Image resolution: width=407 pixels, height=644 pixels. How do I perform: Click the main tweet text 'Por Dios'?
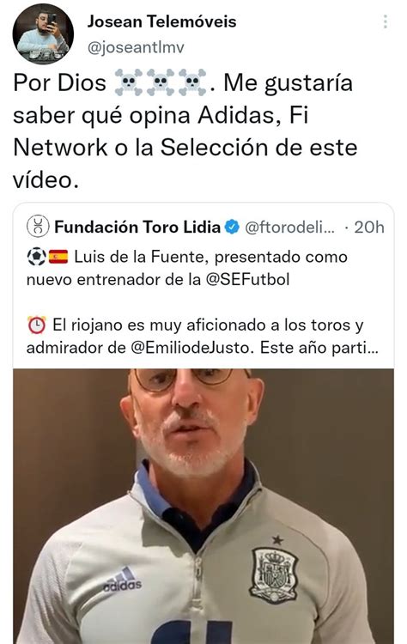tap(60, 82)
